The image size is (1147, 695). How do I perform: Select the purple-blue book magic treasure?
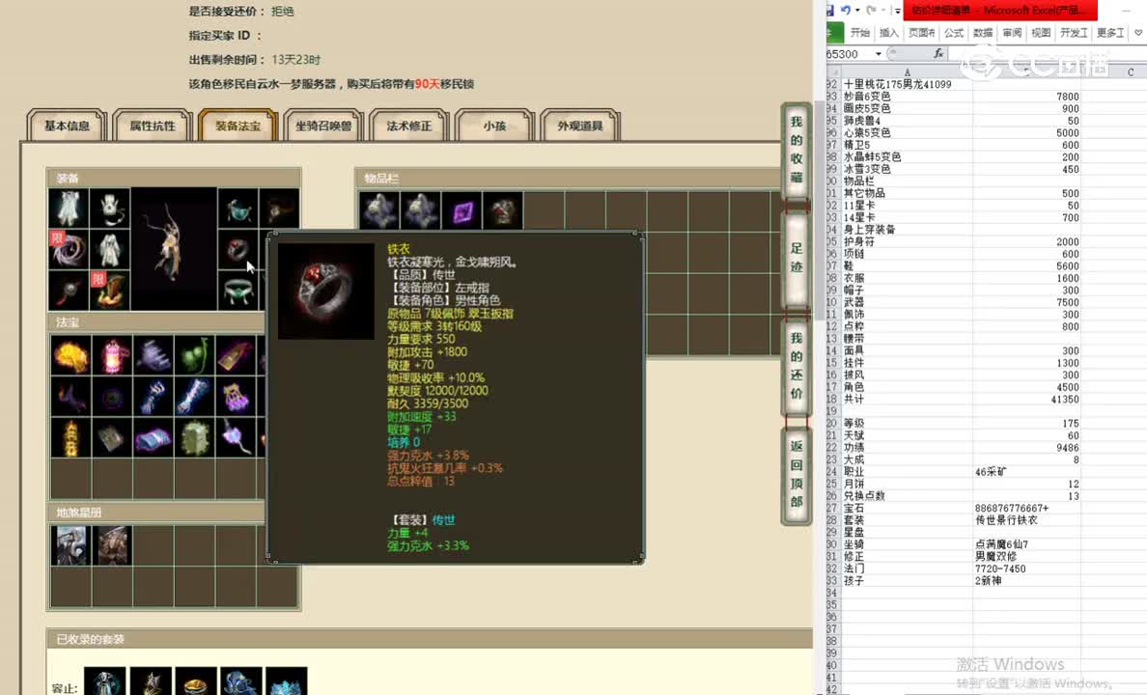tap(154, 438)
